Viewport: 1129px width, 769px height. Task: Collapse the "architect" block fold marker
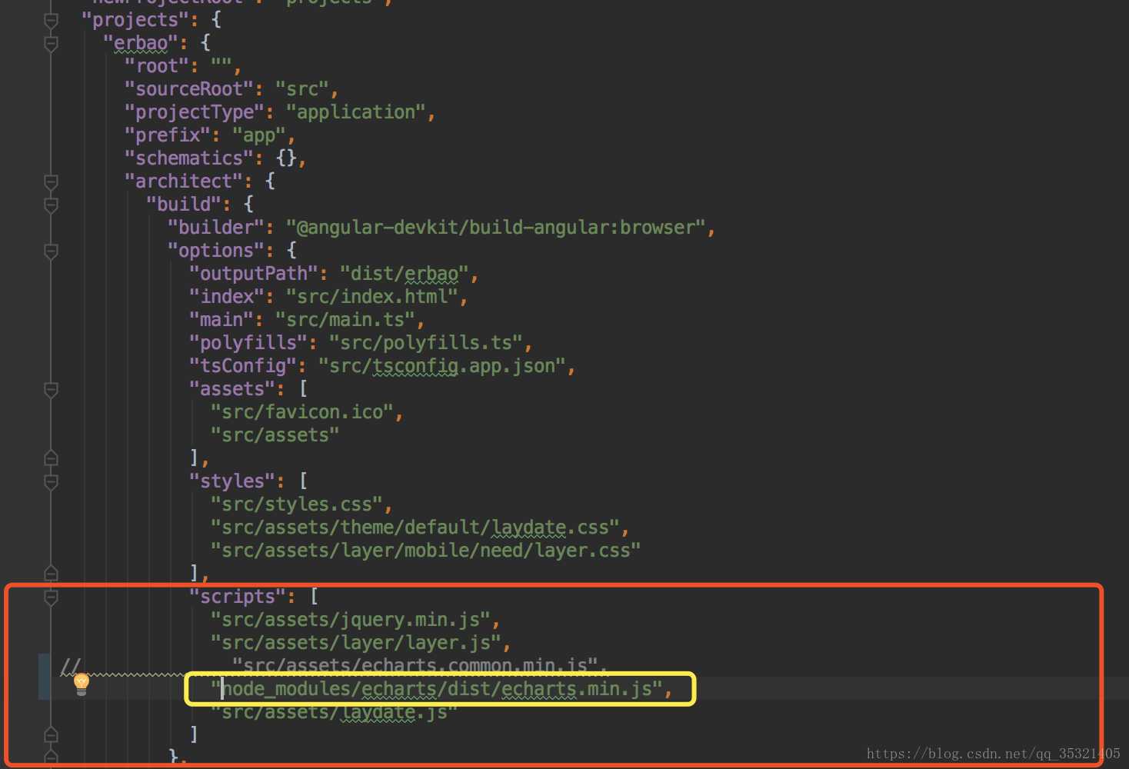[51, 182]
